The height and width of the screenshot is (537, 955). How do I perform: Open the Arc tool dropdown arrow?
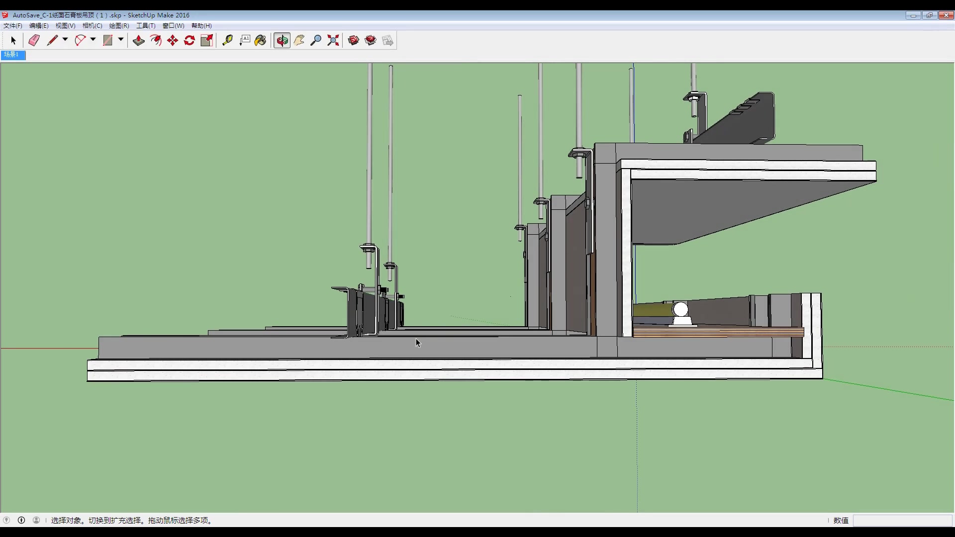click(93, 40)
